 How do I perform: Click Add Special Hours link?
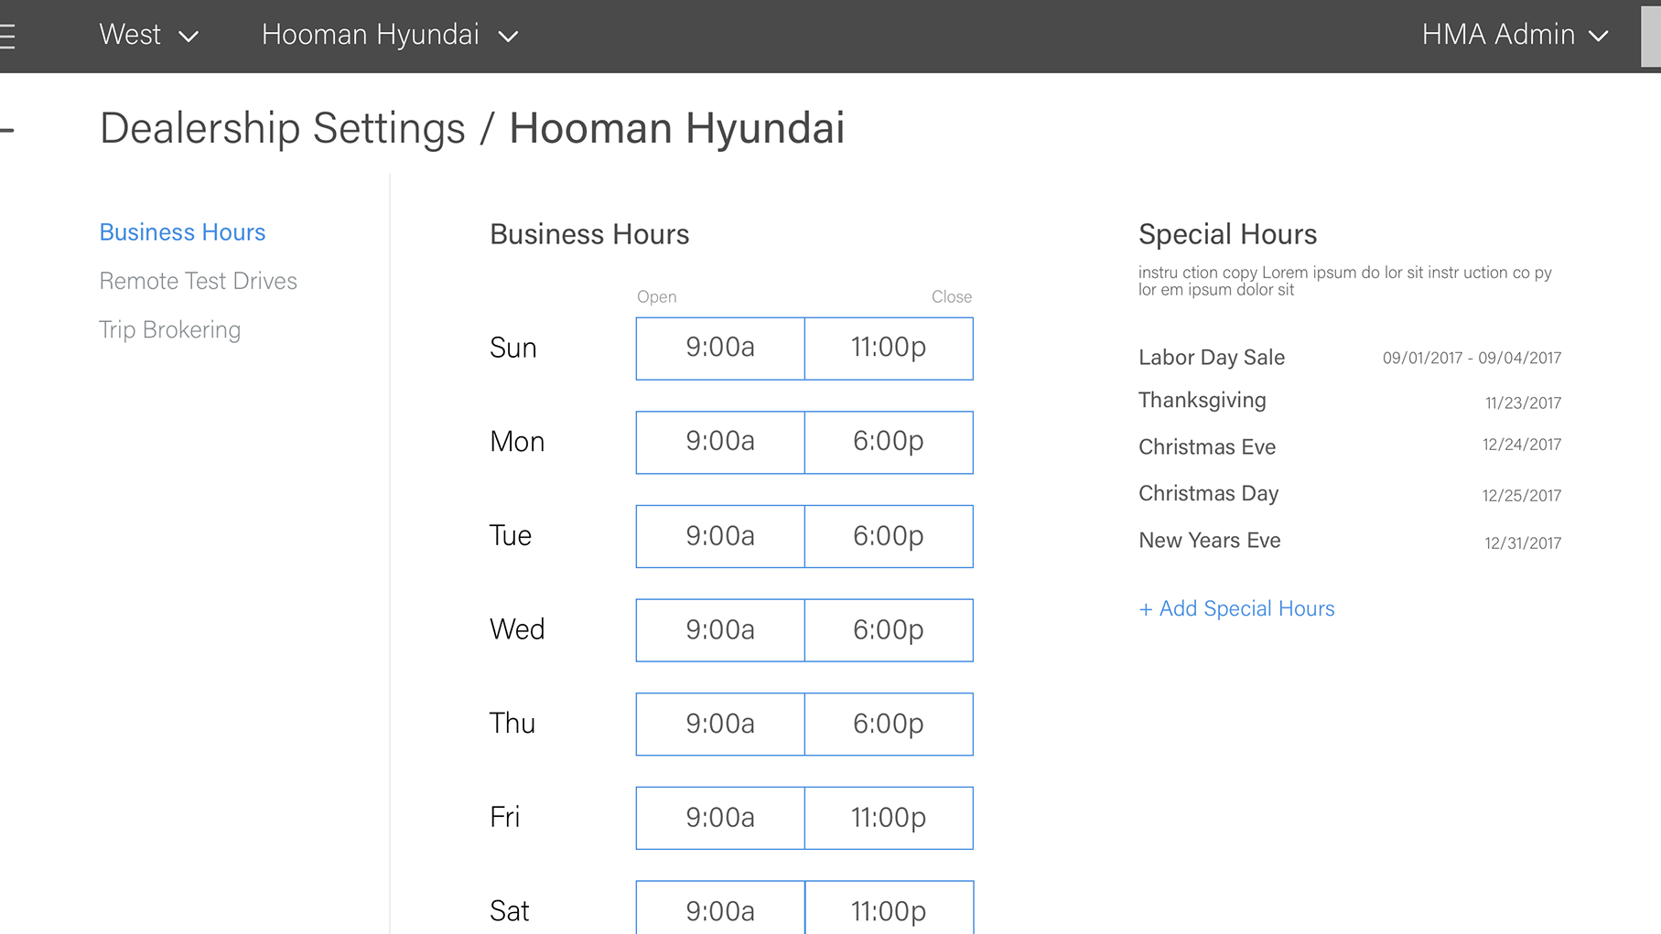click(1236, 608)
